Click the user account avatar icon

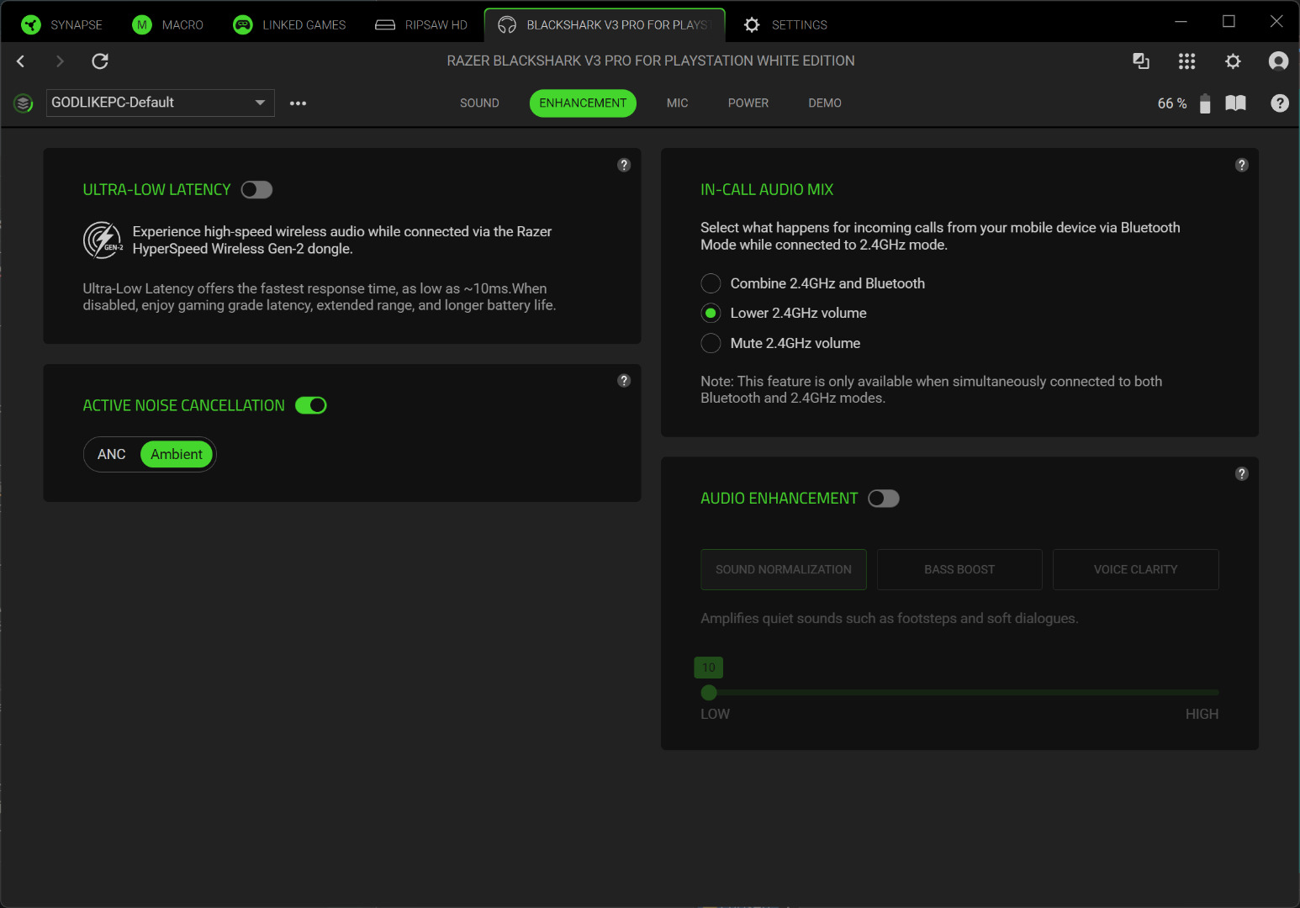pos(1278,61)
